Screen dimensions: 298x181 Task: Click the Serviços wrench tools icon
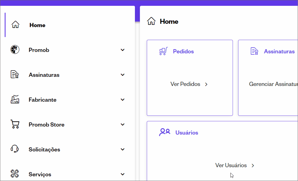[x=15, y=174]
